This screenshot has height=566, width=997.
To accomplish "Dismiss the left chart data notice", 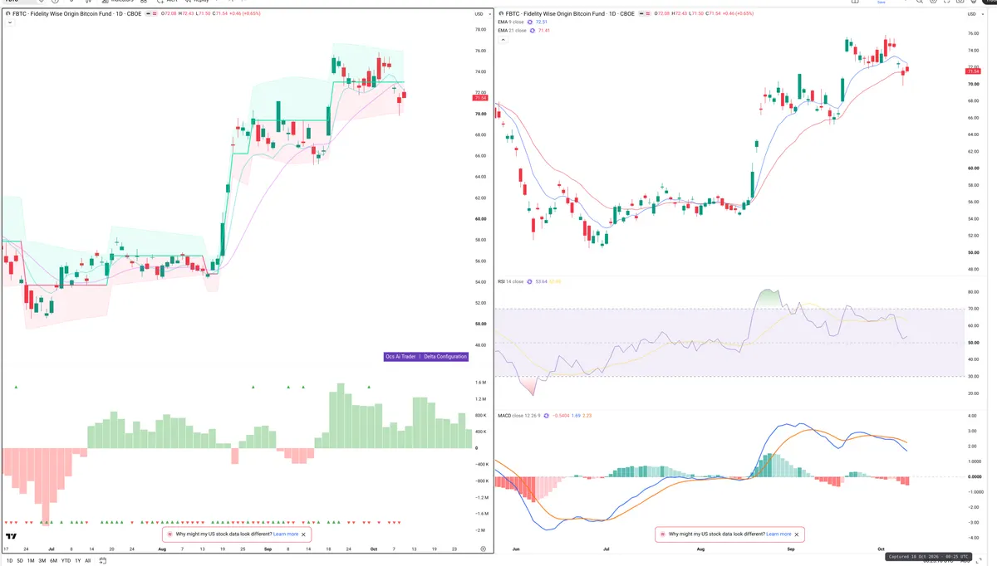I will [304, 534].
